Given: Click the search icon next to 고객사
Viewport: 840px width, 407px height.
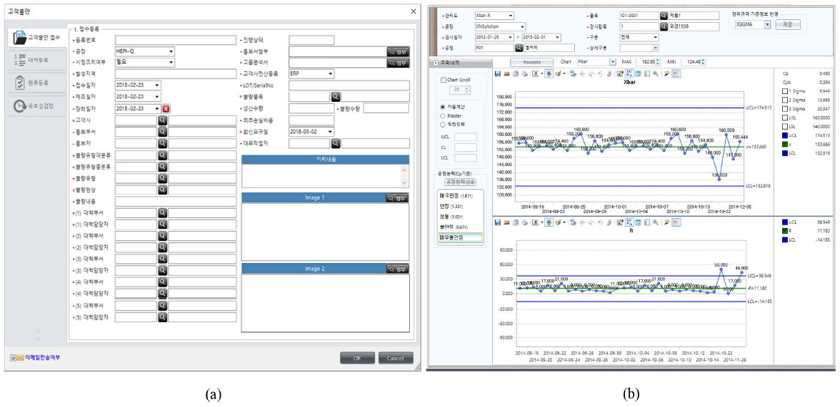Looking at the screenshot, I should click(162, 120).
